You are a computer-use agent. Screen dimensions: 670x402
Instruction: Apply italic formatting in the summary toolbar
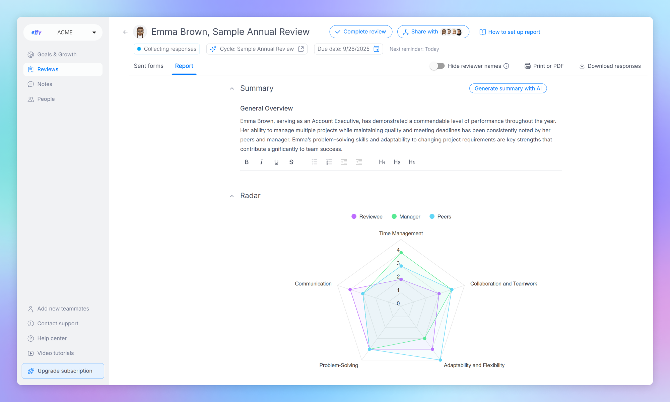point(261,162)
